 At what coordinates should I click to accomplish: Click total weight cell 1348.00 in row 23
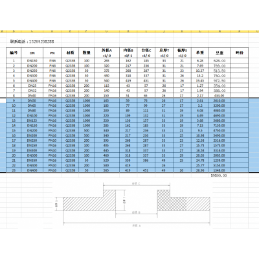(220, 170)
